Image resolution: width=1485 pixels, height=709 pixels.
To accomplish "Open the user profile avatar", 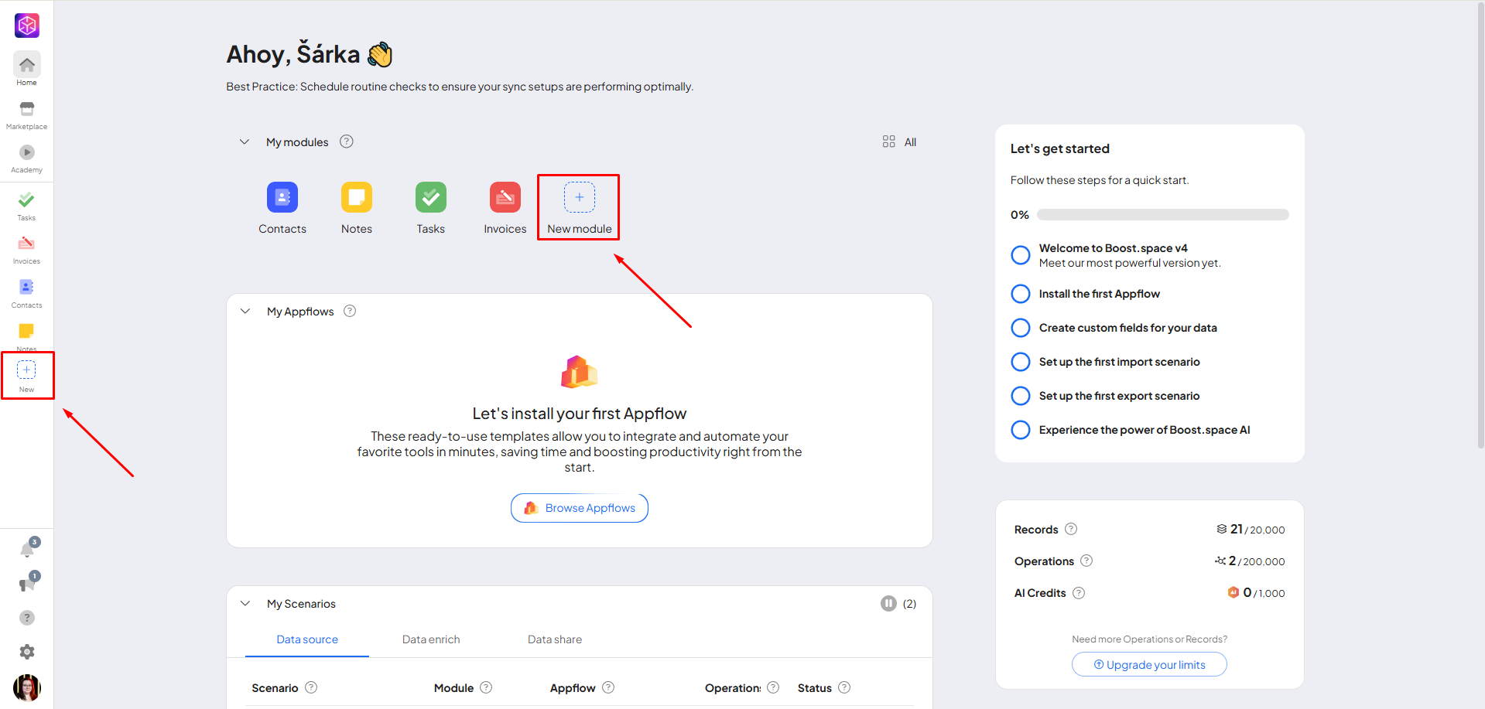I will click(x=27, y=687).
